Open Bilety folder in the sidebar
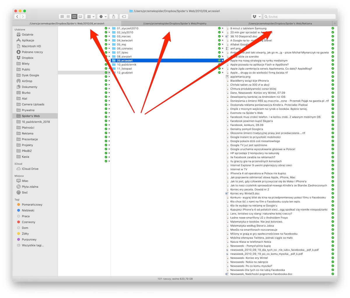This screenshot has width=350, height=298. point(25,64)
